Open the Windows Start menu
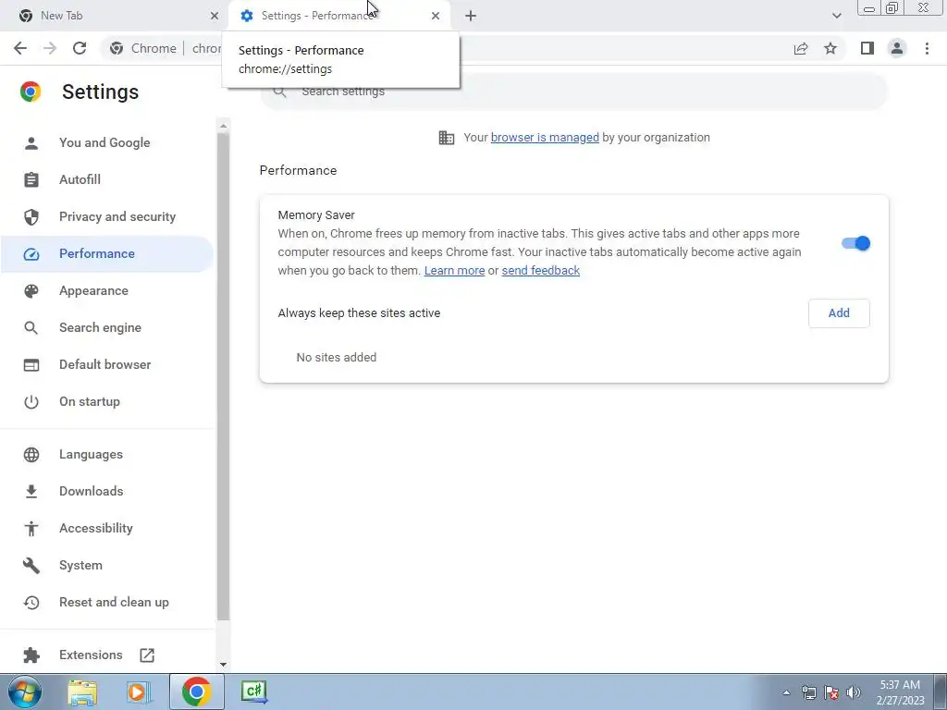947x710 pixels. tap(25, 692)
